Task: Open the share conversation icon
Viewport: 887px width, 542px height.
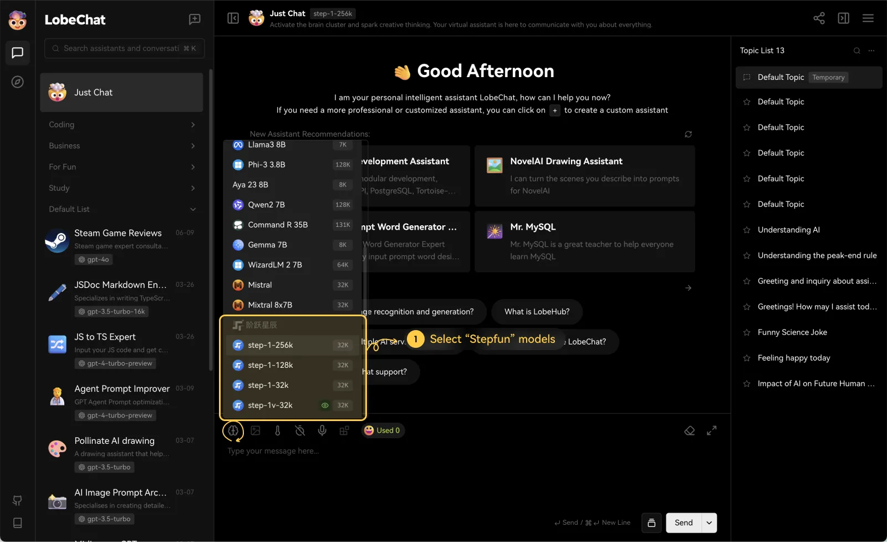Action: point(819,18)
